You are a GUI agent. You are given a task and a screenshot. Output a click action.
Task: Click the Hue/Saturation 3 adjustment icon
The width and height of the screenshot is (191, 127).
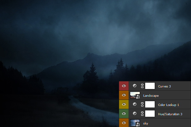click(x=135, y=114)
